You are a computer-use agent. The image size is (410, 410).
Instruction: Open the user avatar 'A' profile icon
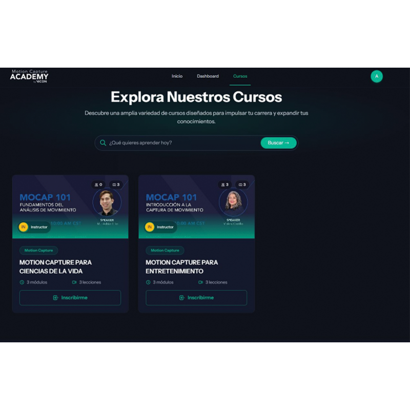(377, 76)
